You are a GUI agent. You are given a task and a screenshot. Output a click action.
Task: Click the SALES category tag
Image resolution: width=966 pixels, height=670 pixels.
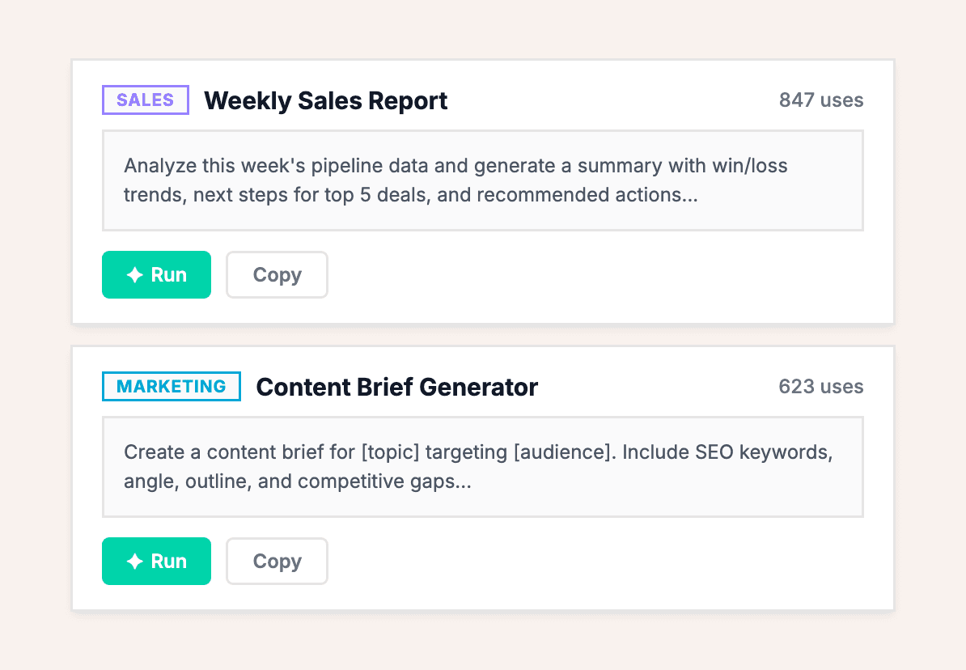[146, 100]
